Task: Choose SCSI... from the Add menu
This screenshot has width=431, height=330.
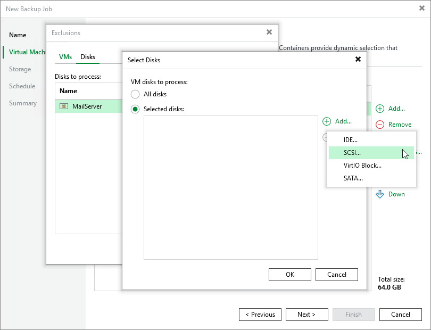Action: (371, 153)
